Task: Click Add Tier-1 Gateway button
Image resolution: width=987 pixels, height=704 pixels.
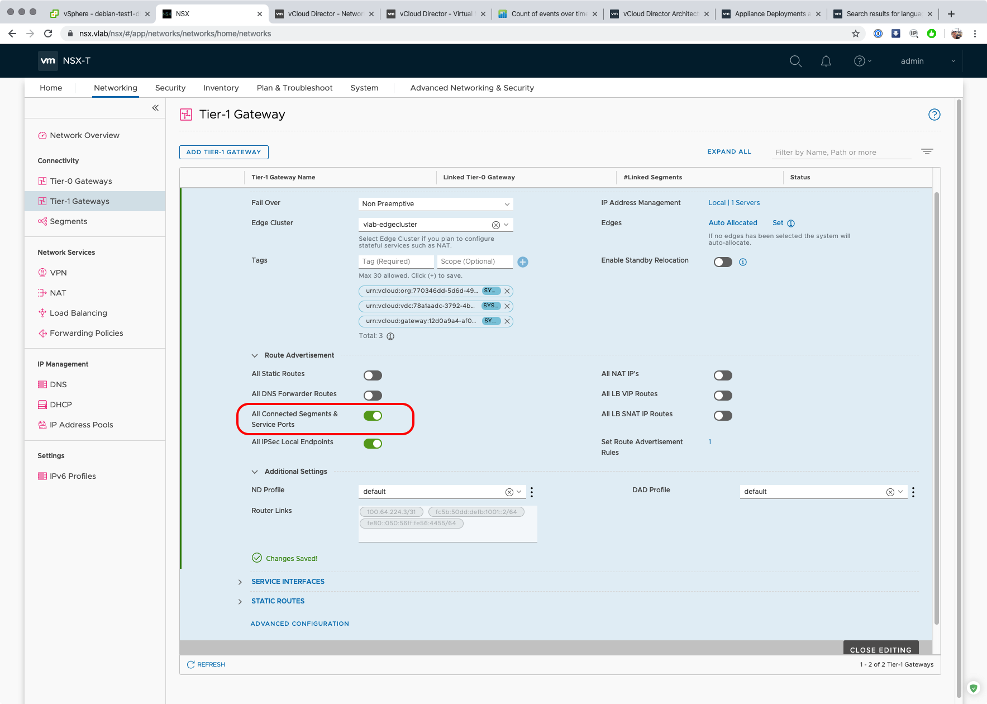Action: pos(223,152)
